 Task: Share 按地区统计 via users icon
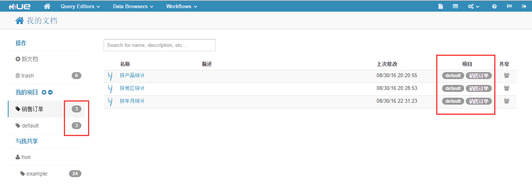[x=506, y=88]
